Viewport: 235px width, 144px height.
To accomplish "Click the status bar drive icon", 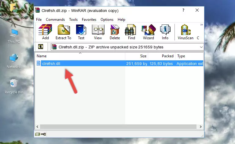I will click(38, 134).
